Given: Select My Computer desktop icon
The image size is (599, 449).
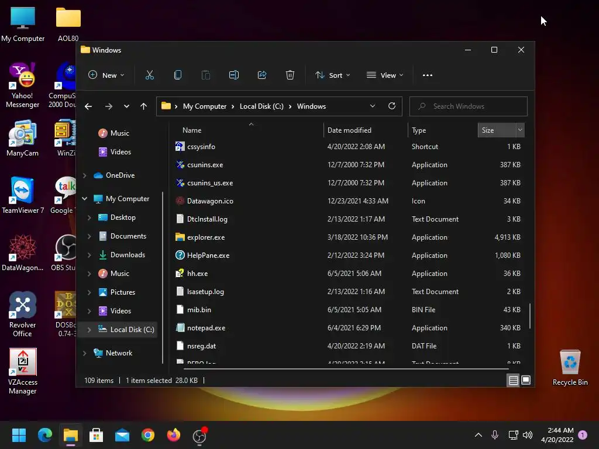Looking at the screenshot, I should pos(23,24).
